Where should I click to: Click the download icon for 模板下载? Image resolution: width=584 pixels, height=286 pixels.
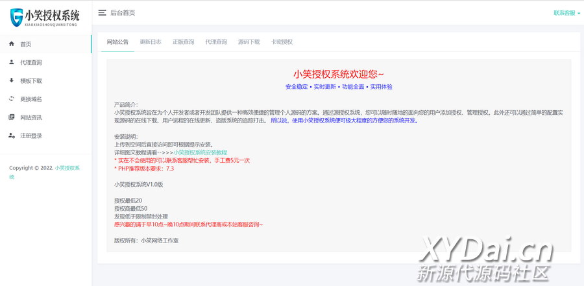(x=12, y=80)
